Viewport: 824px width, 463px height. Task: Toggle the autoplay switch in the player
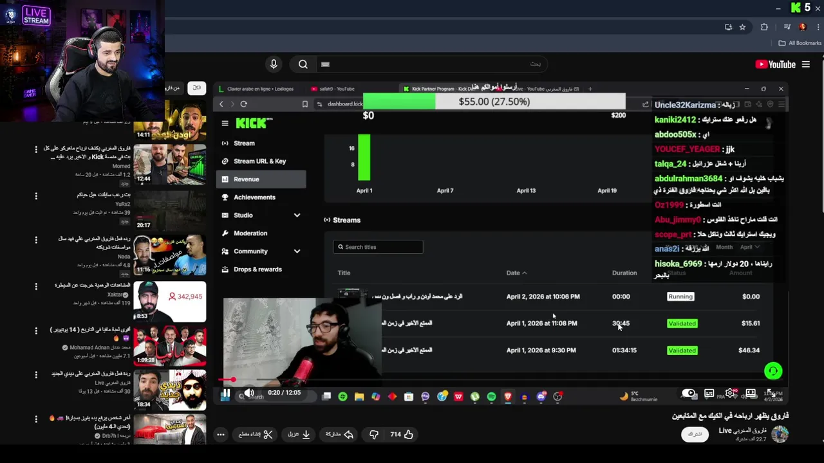689,393
